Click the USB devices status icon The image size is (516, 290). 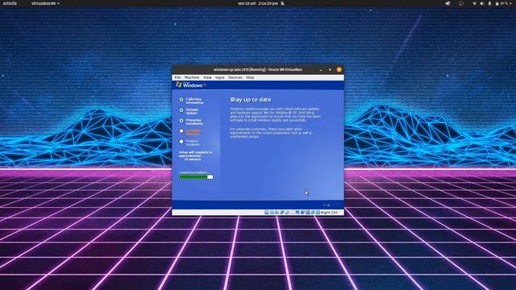(287, 213)
